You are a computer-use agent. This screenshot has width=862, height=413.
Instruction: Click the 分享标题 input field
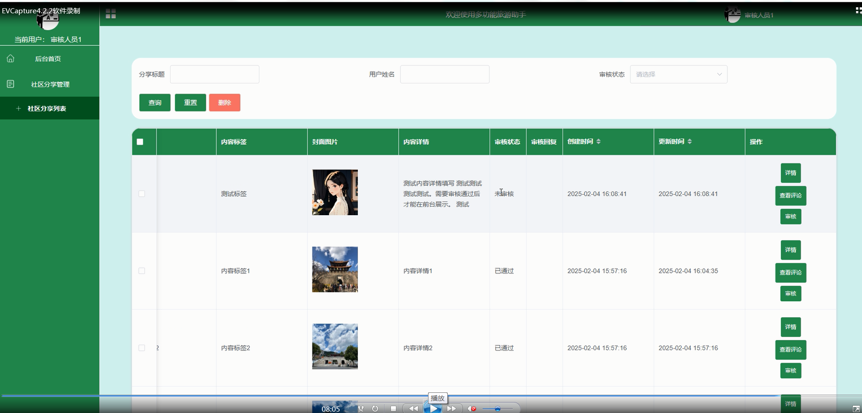click(214, 74)
